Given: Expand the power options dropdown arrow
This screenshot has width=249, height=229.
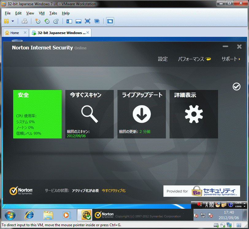Looking at the screenshot, I should [x=13, y=21].
